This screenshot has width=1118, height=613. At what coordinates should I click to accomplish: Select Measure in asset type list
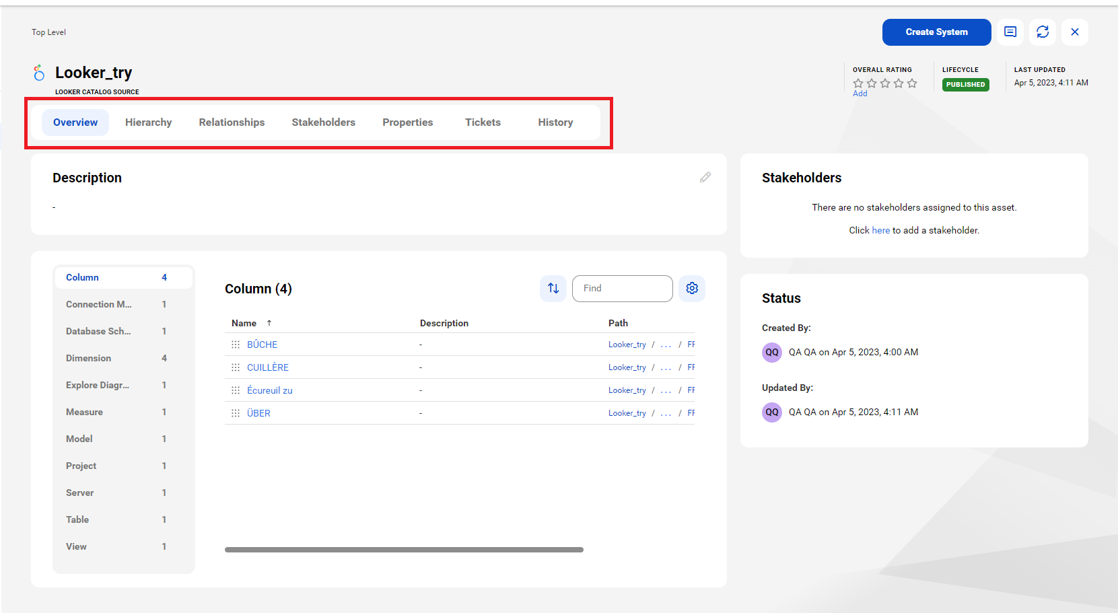(124, 412)
